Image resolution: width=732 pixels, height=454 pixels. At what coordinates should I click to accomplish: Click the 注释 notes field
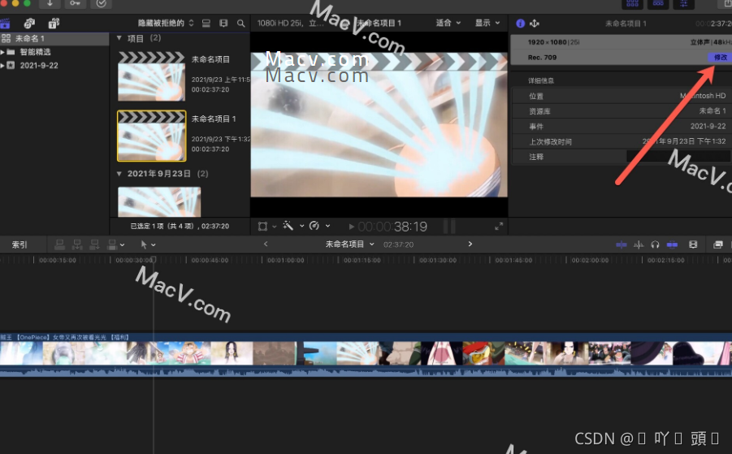click(678, 157)
